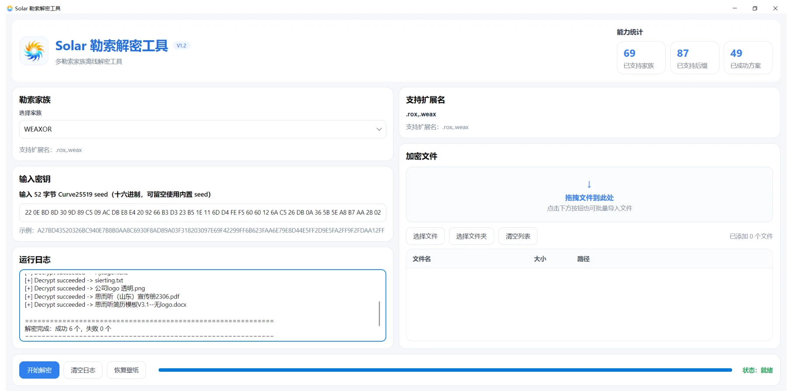Click the 49 已成功方案 stat card
Screen dimensions: 790x391
point(748,58)
